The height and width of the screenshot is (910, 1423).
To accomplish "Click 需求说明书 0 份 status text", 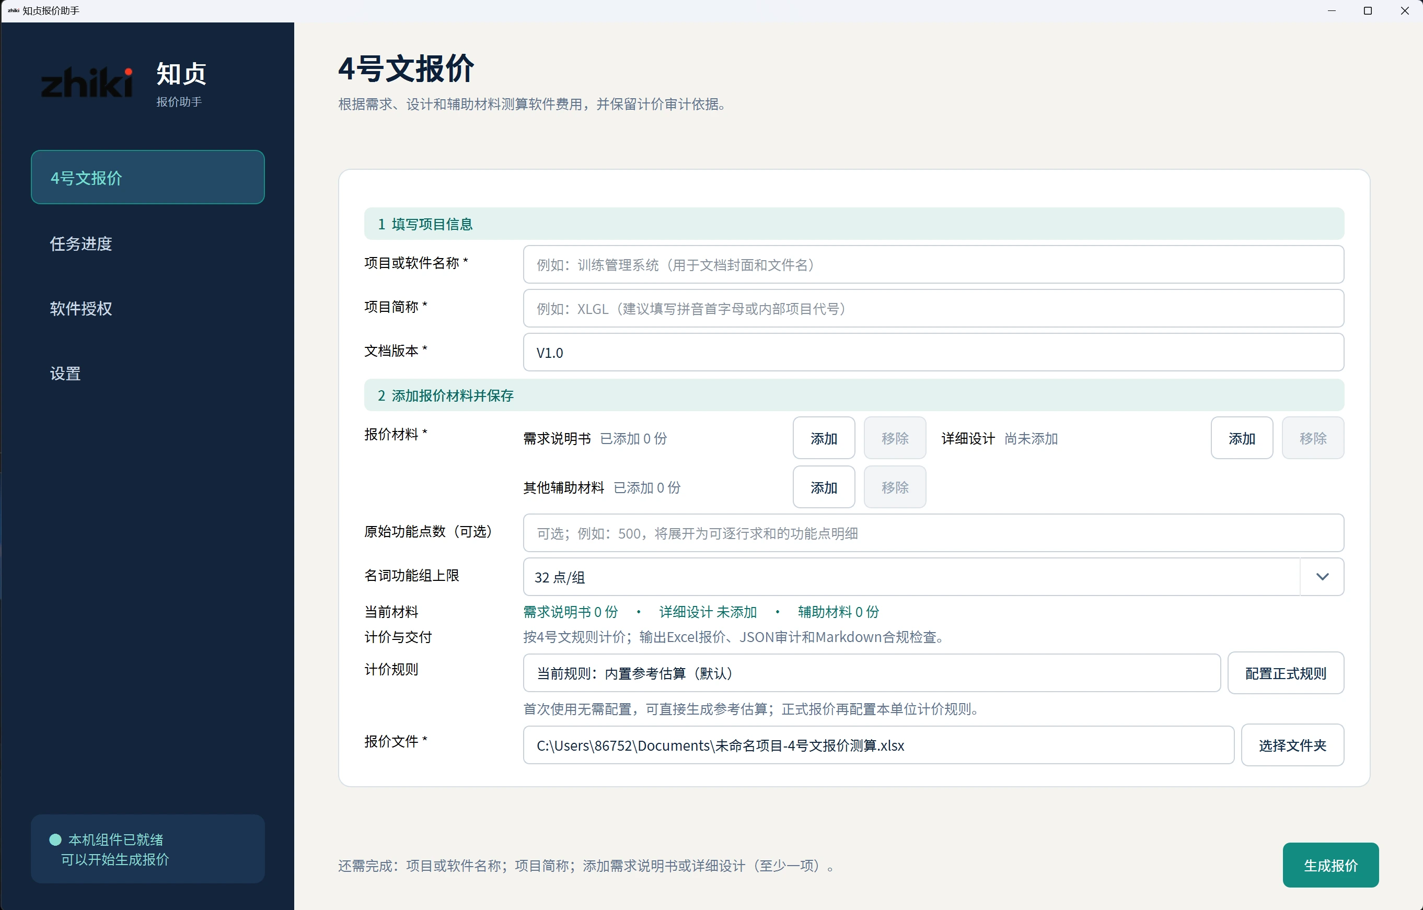I will point(570,612).
